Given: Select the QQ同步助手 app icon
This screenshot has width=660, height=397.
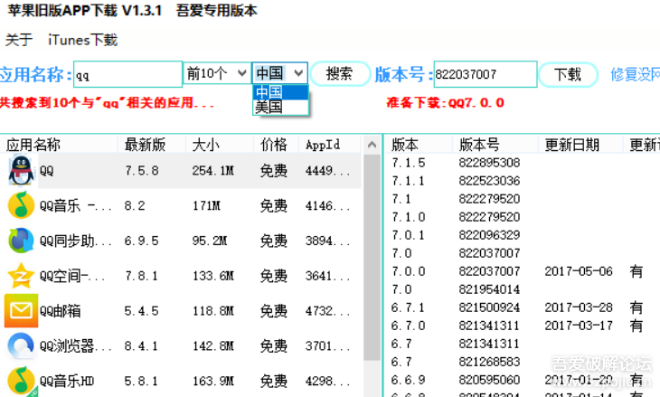Looking at the screenshot, I should [x=21, y=241].
